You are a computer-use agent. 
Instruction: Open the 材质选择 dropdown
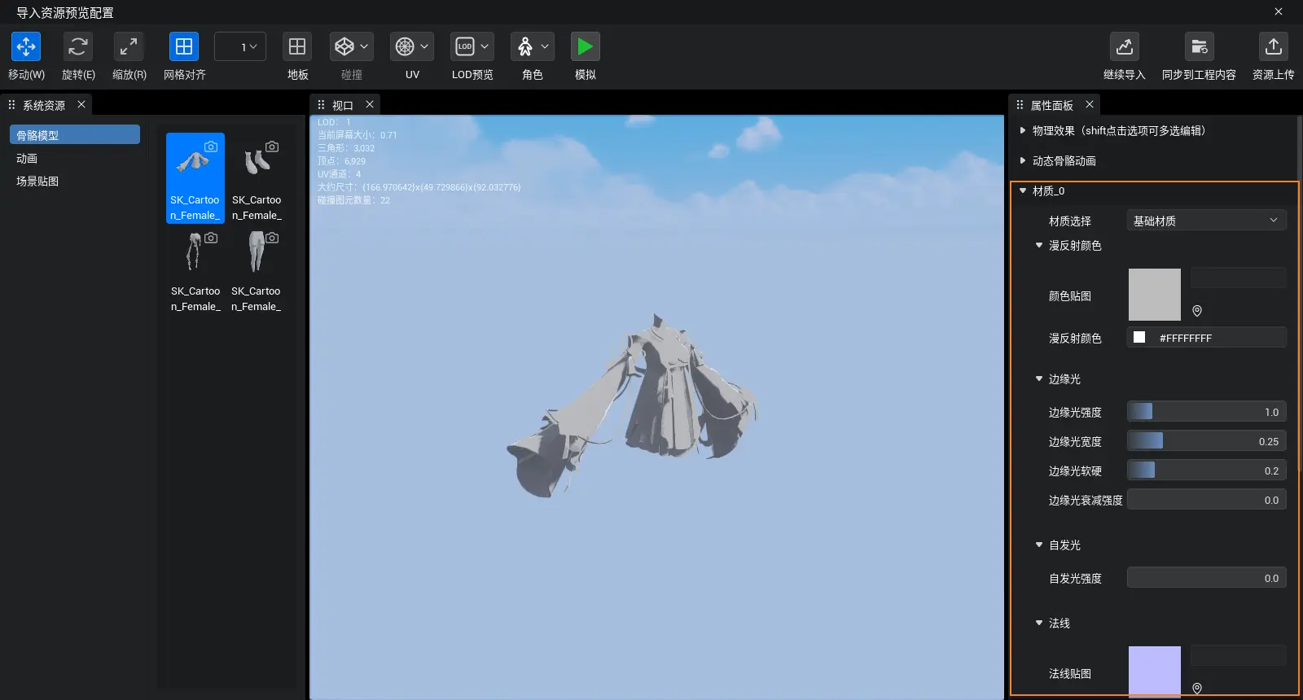click(x=1207, y=221)
